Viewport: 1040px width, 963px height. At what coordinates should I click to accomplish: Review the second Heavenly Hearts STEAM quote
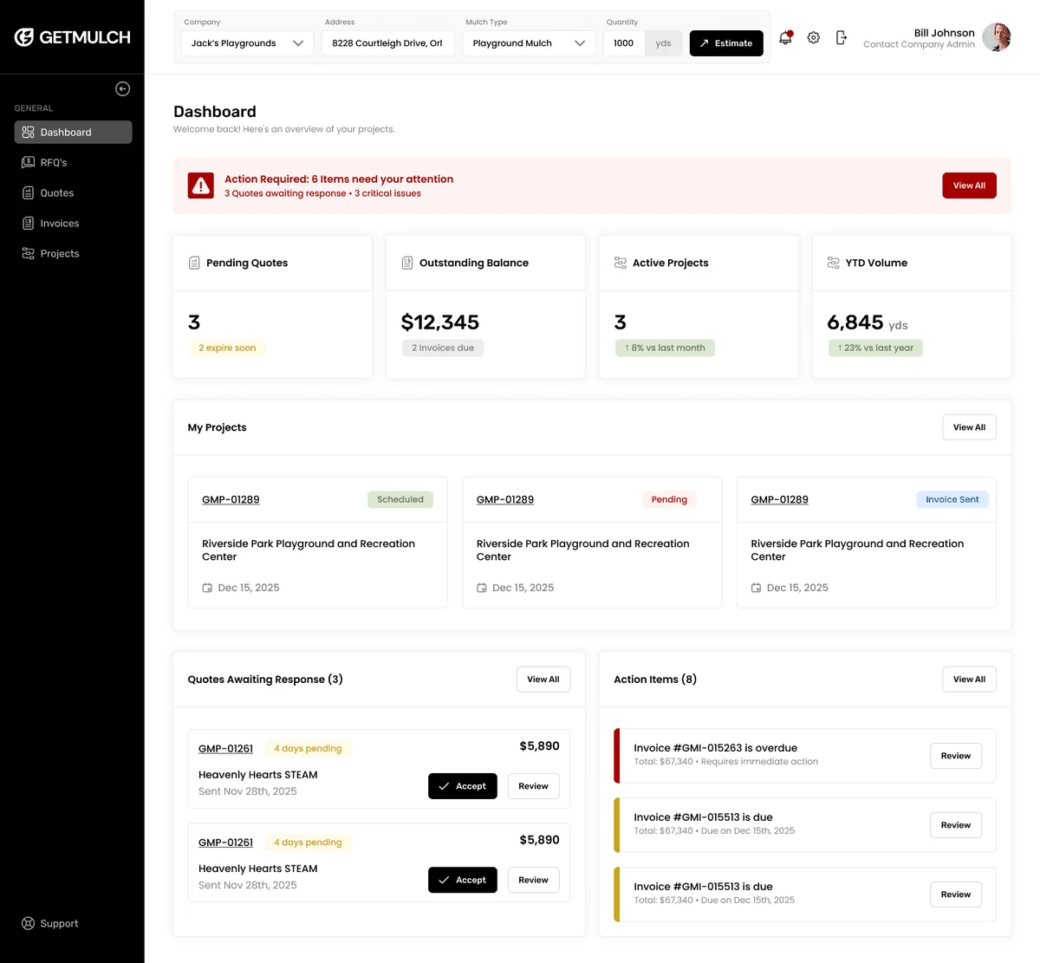533,880
